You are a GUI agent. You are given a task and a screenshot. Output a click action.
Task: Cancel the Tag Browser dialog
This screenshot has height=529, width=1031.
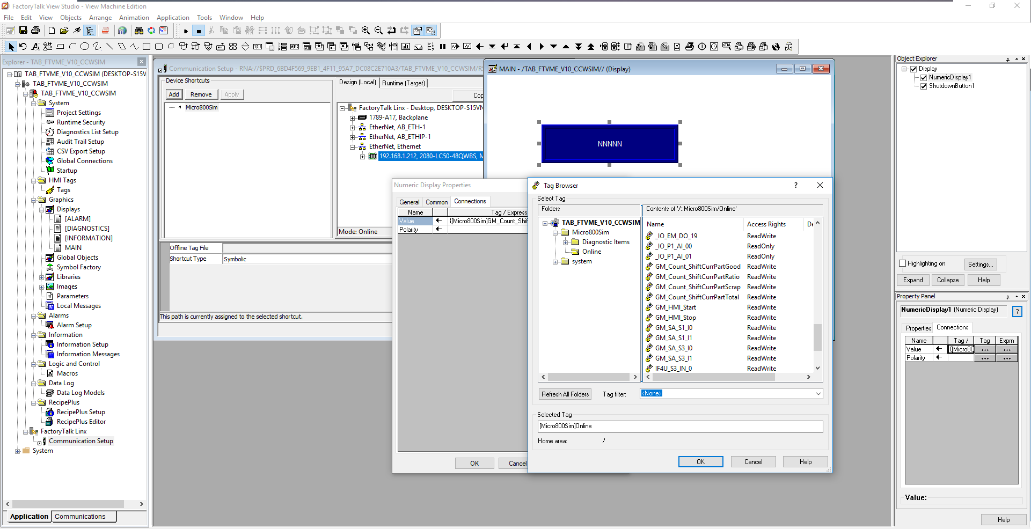click(x=753, y=462)
